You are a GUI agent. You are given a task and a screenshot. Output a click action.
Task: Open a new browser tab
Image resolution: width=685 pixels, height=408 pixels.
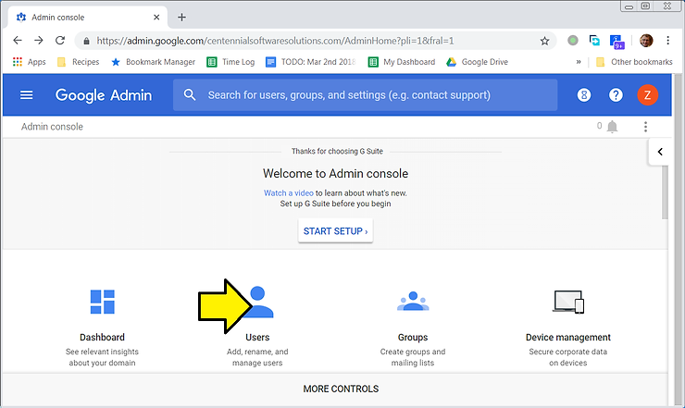click(x=181, y=18)
